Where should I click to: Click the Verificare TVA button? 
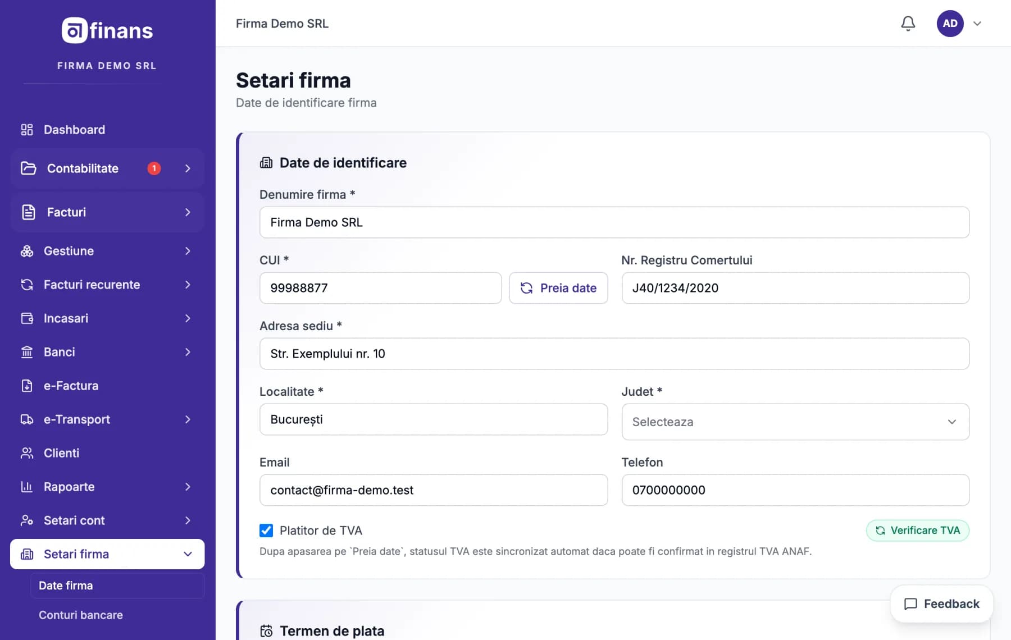click(917, 531)
